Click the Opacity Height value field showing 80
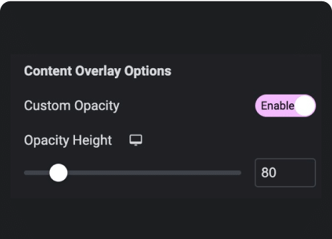Screen dimensions: 332x239 click(x=286, y=173)
